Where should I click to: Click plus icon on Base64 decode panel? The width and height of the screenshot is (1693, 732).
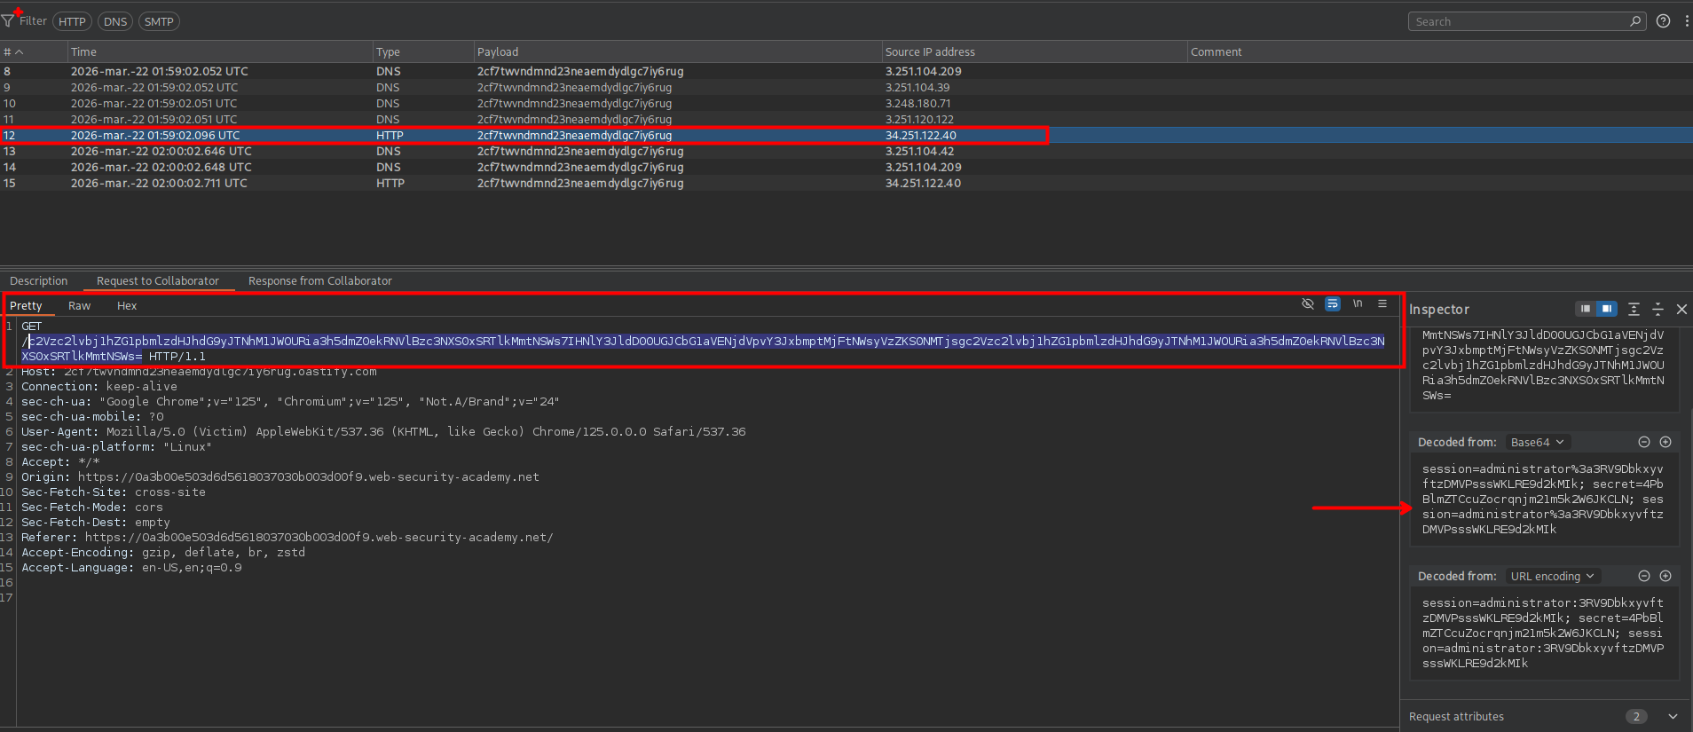(x=1665, y=442)
